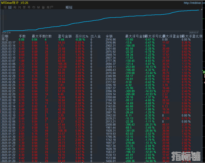Select the 2025.02.03 date row
The width and height of the screenshot is (205, 163).
(x=8, y=131)
